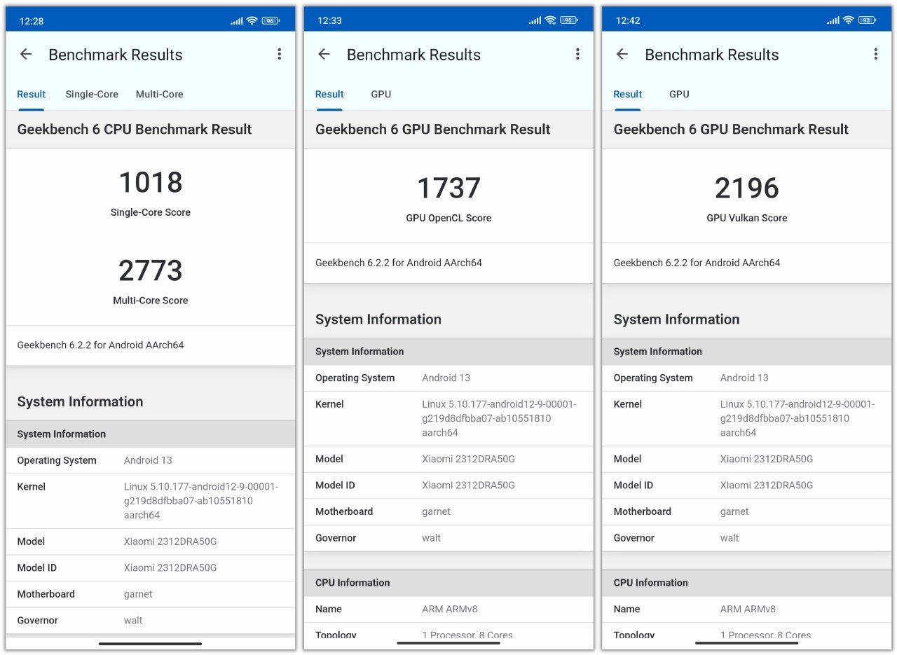The image size is (897, 655).
Task: Tap Operating System row in Vulkan screen
Action: pos(747,378)
